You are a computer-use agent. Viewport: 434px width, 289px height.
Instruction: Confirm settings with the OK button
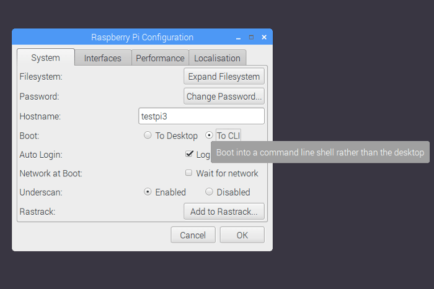pos(242,235)
